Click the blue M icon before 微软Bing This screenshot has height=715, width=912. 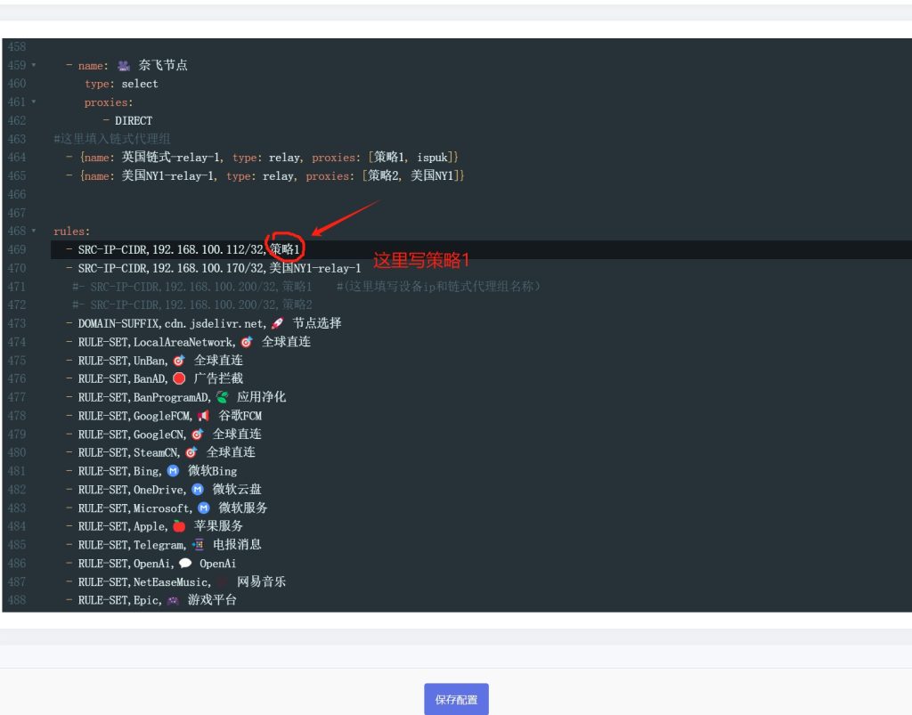[x=173, y=471]
